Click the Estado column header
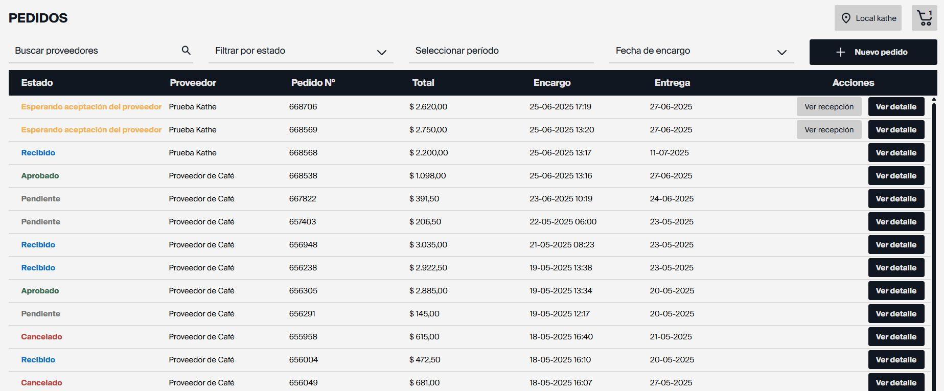The height and width of the screenshot is (391, 944). click(37, 83)
